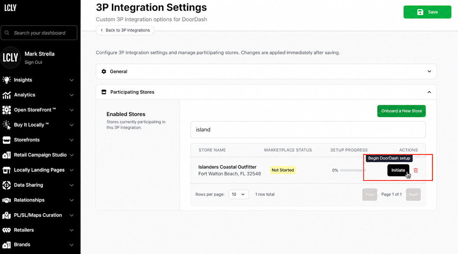Click the Islanders Coastal Outfitter store name
The height and width of the screenshot is (254, 458).
click(x=227, y=167)
